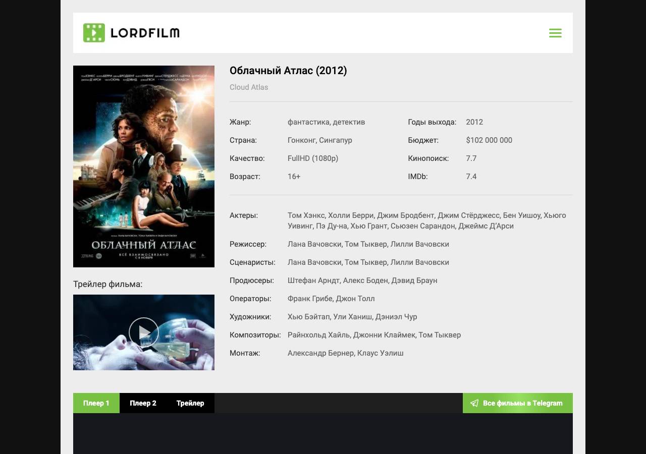The width and height of the screenshot is (646, 454).
Task: Open cinematographer Франк Грибе
Action: point(309,299)
